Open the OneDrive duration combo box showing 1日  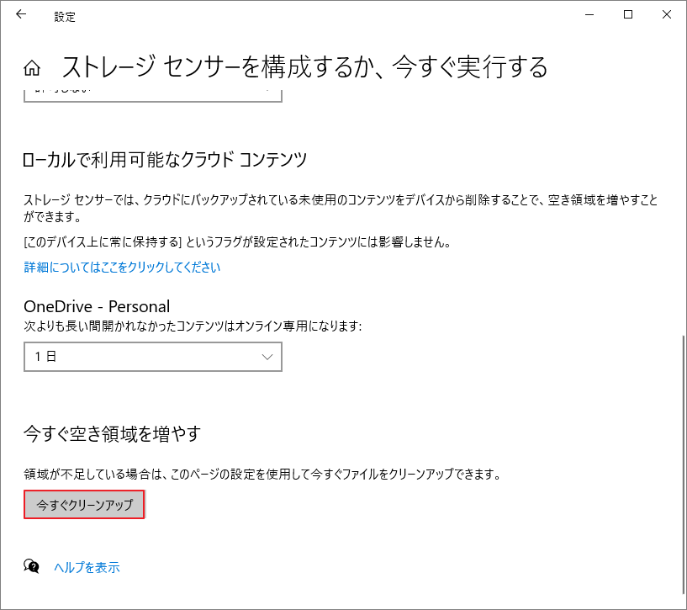(x=153, y=357)
